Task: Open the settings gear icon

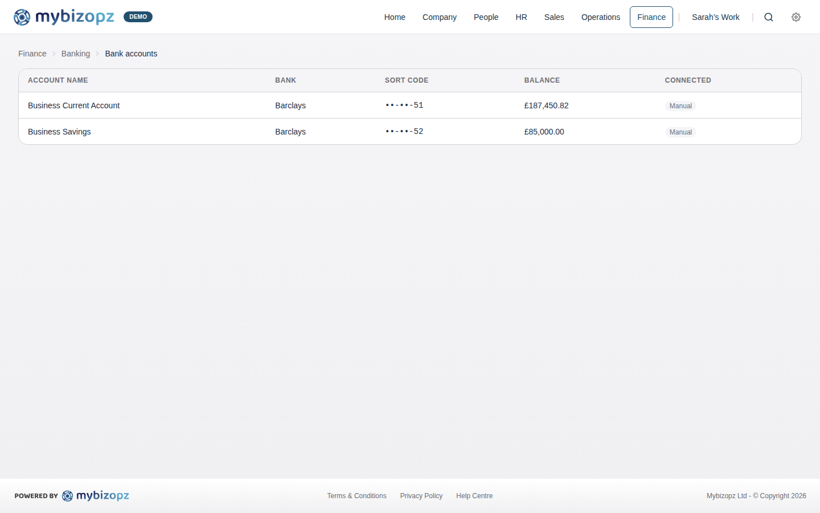Action: pyautogui.click(x=796, y=17)
